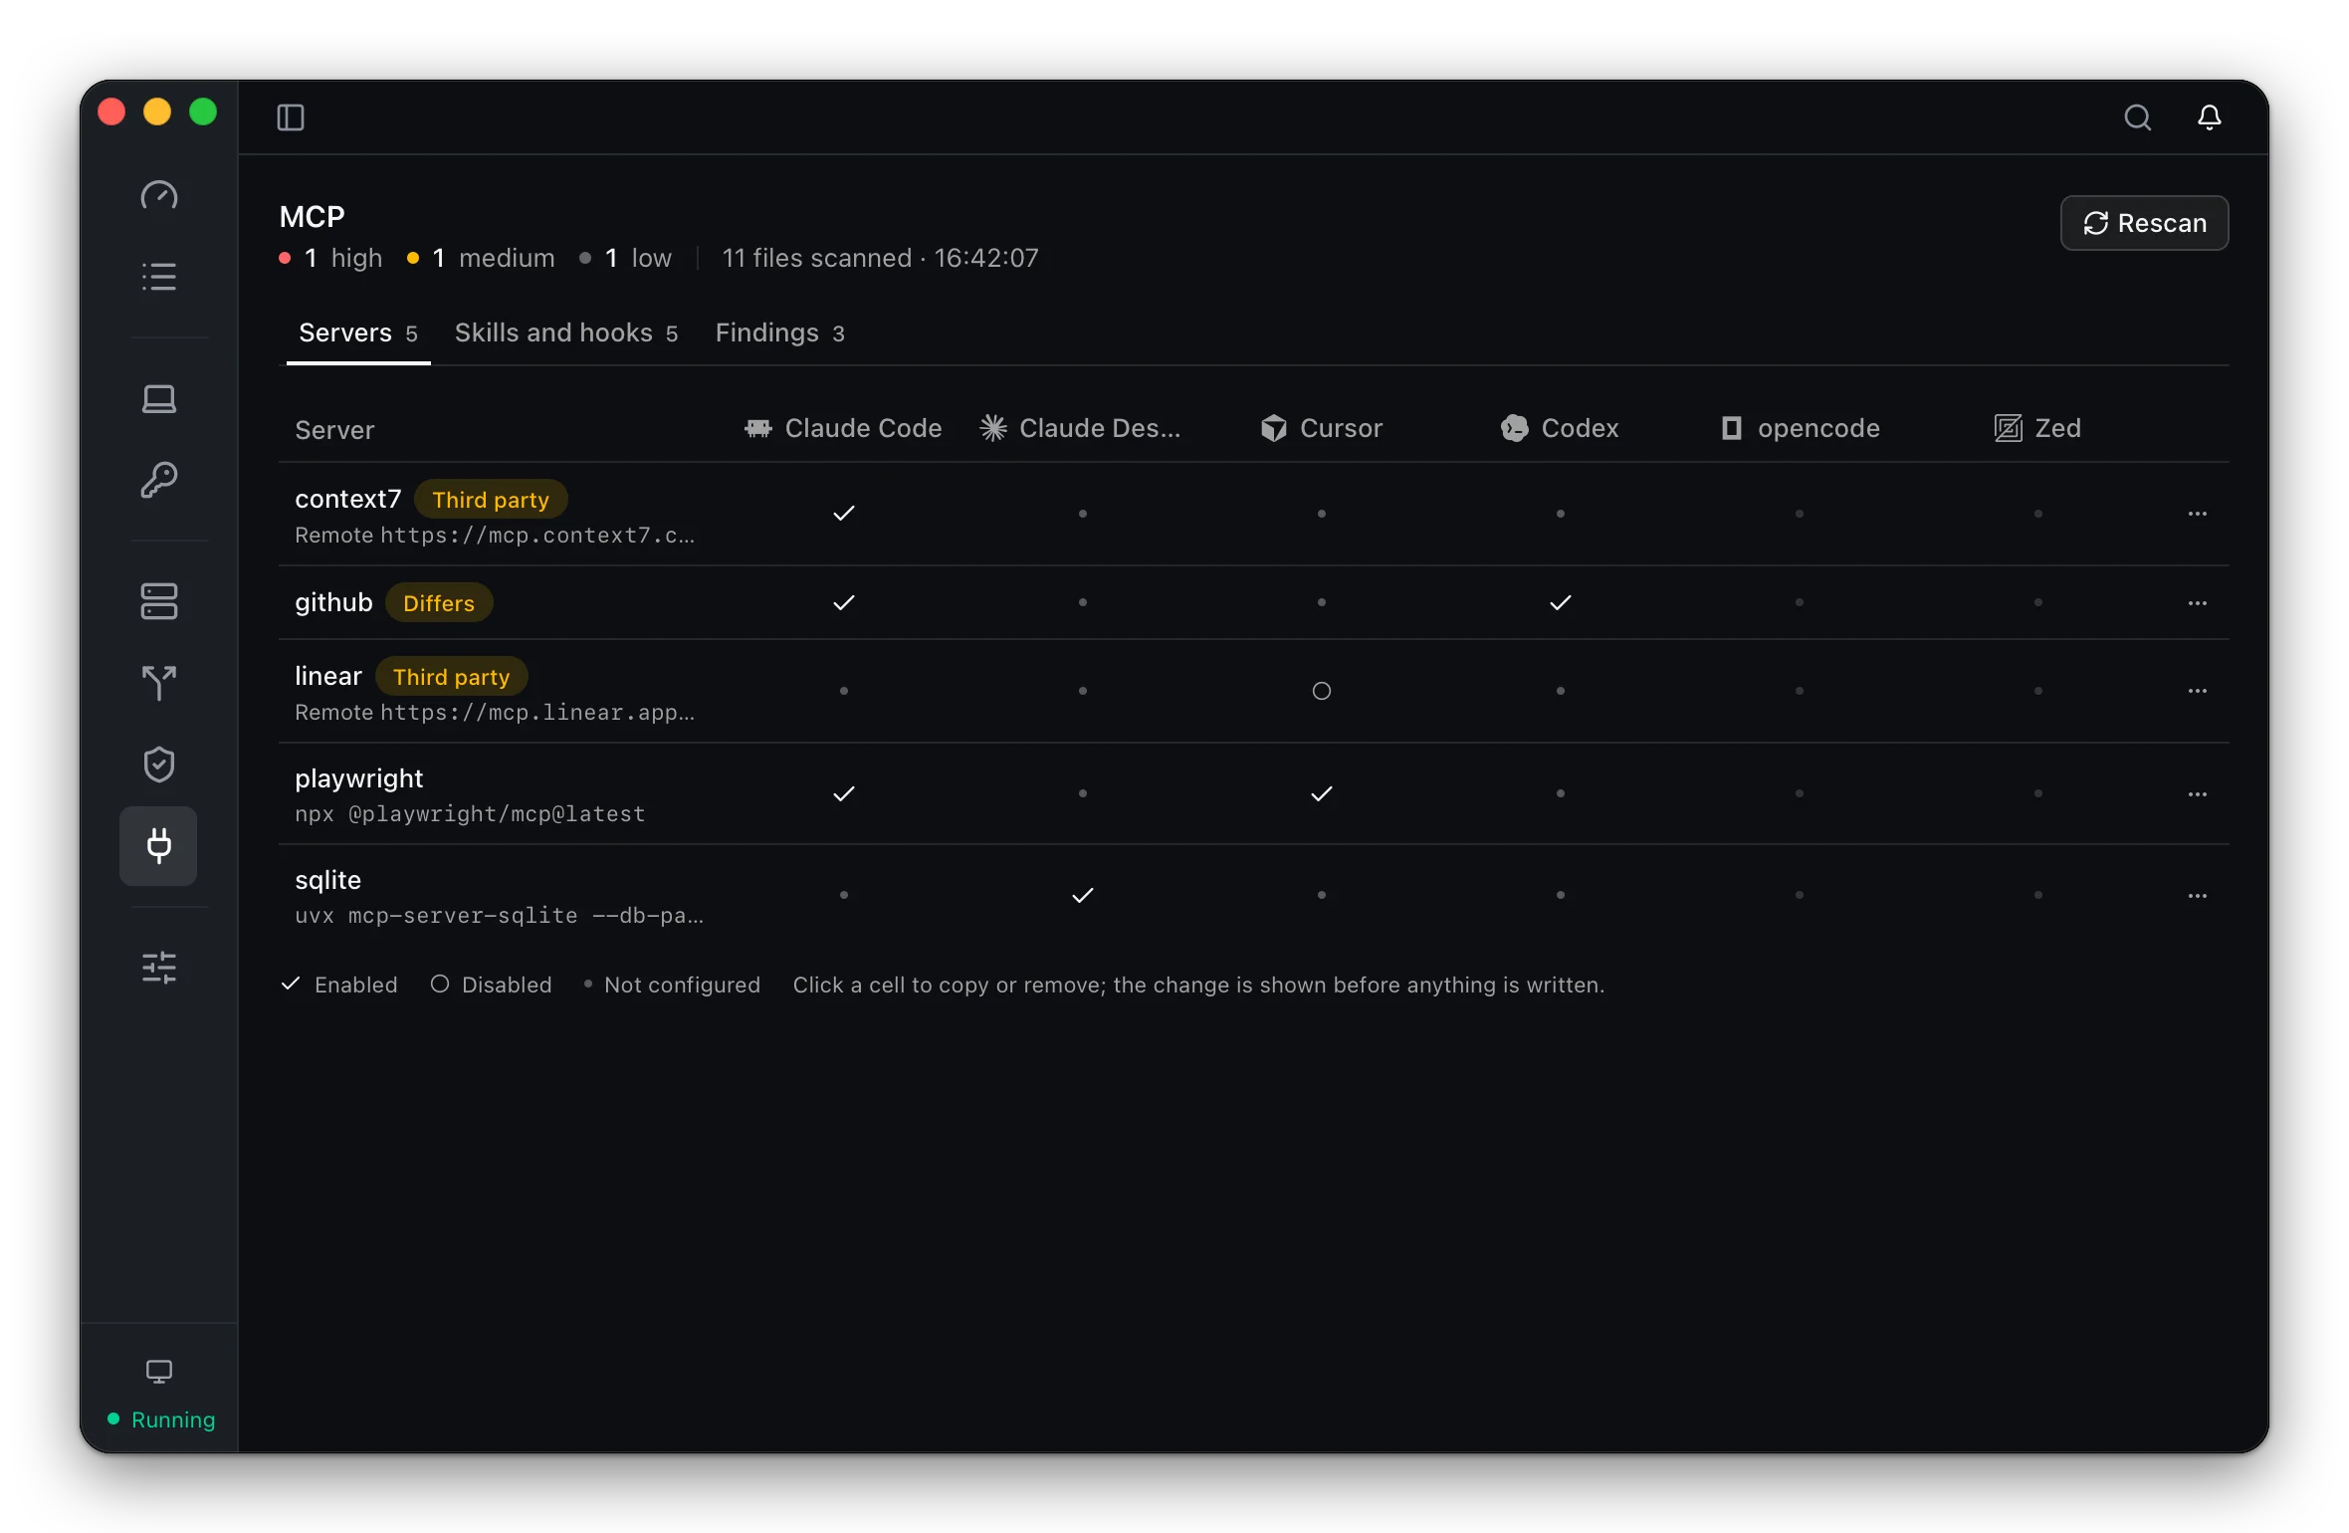The height and width of the screenshot is (1533, 2349).
Task: Toggle context7 enabled check for Claude Code
Action: tap(844, 514)
